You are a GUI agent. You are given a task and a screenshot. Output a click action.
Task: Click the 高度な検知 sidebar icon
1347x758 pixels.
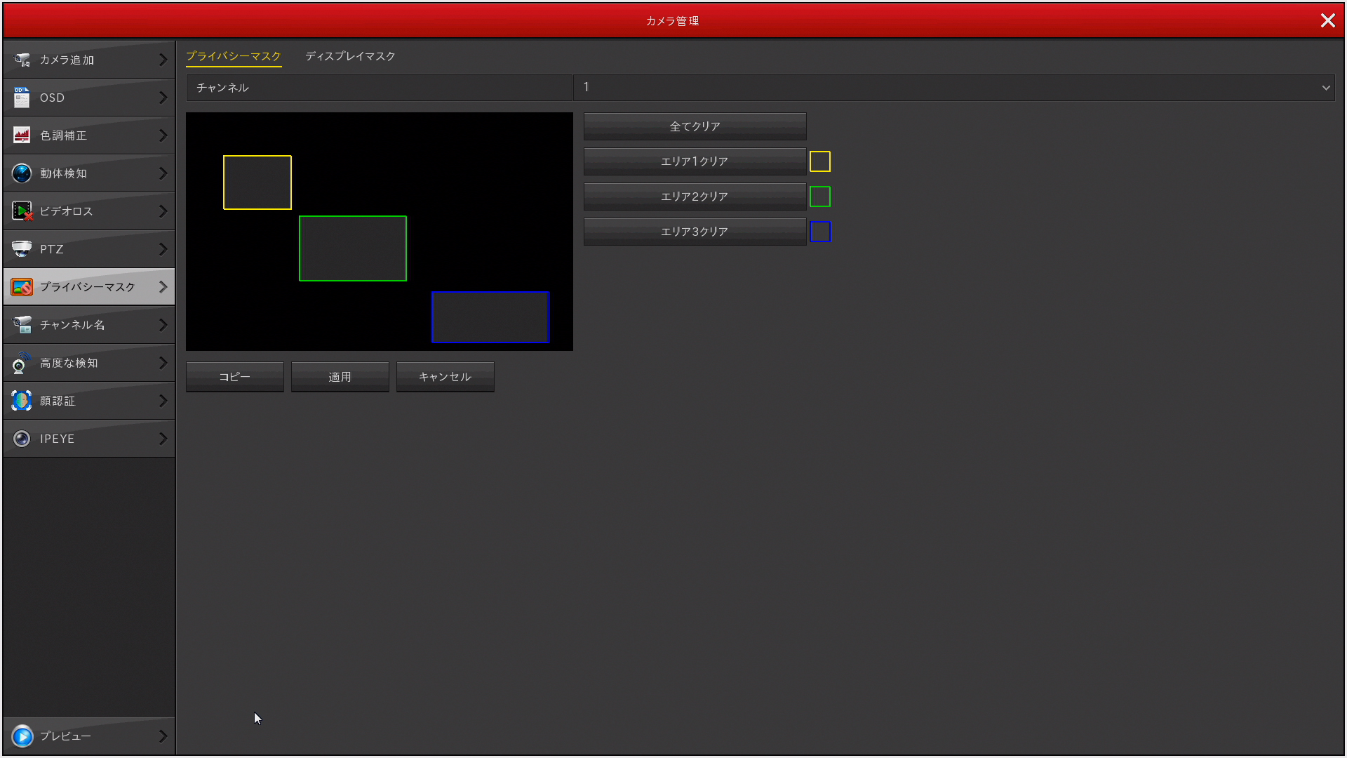point(22,363)
